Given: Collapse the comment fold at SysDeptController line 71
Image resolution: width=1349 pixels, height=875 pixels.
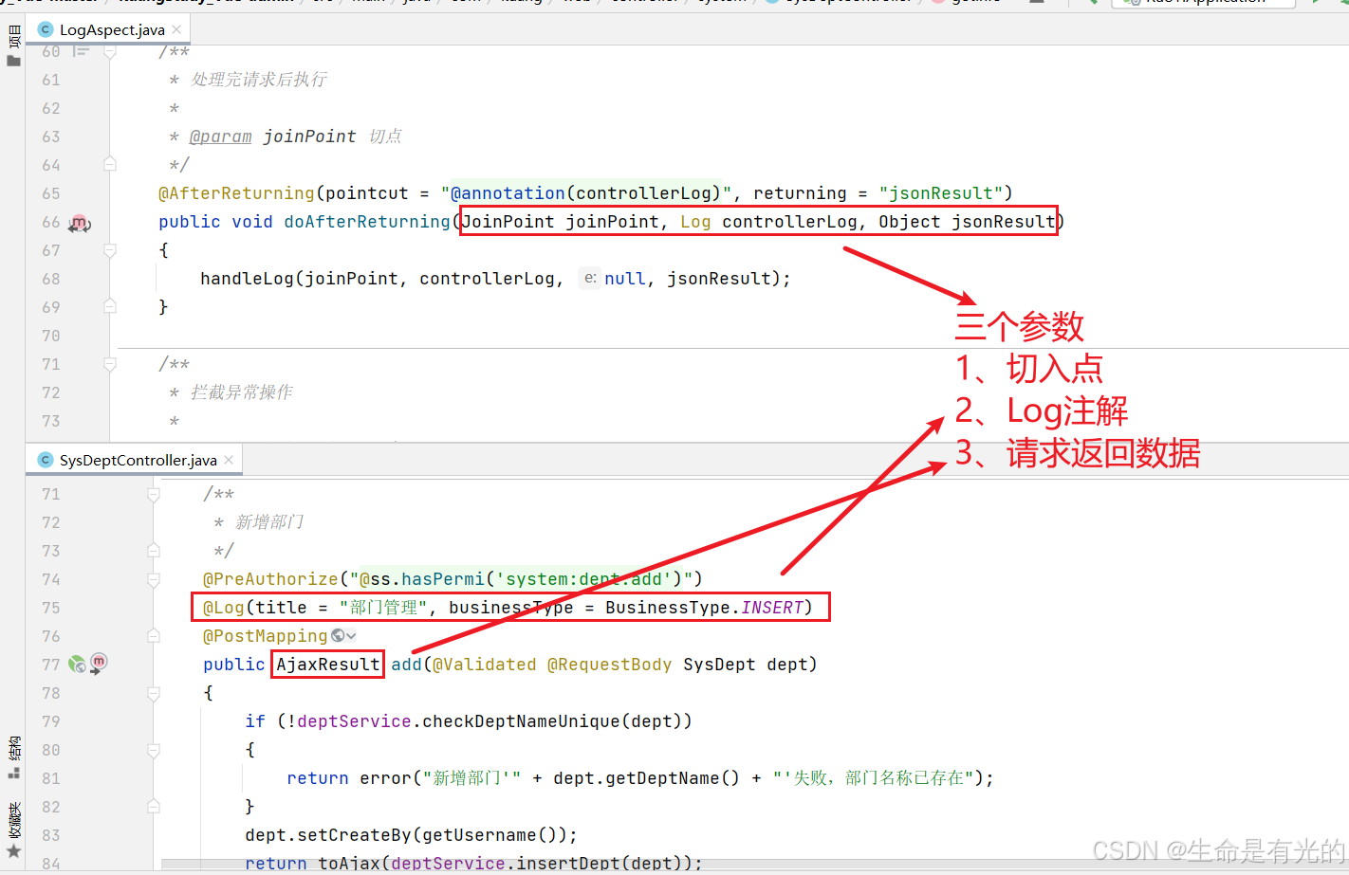Looking at the screenshot, I should point(154,494).
